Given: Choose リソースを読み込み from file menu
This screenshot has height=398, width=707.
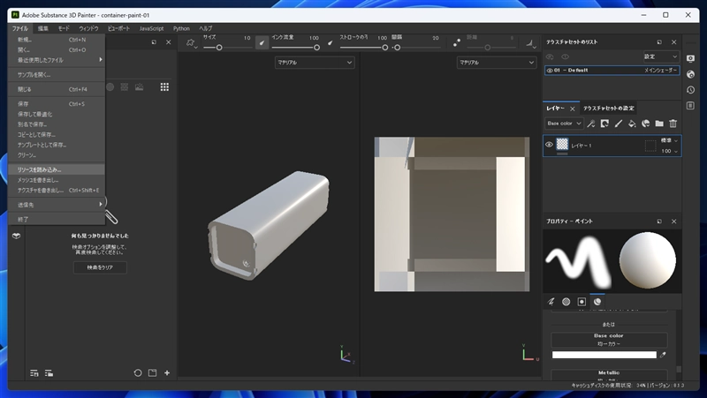Looking at the screenshot, I should click(40, 169).
